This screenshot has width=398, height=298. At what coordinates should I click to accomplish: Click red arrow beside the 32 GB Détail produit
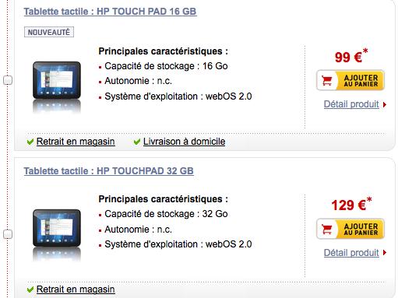click(x=385, y=253)
